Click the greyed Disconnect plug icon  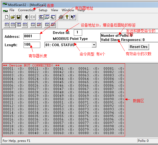pyautogui.click(x=33, y=17)
